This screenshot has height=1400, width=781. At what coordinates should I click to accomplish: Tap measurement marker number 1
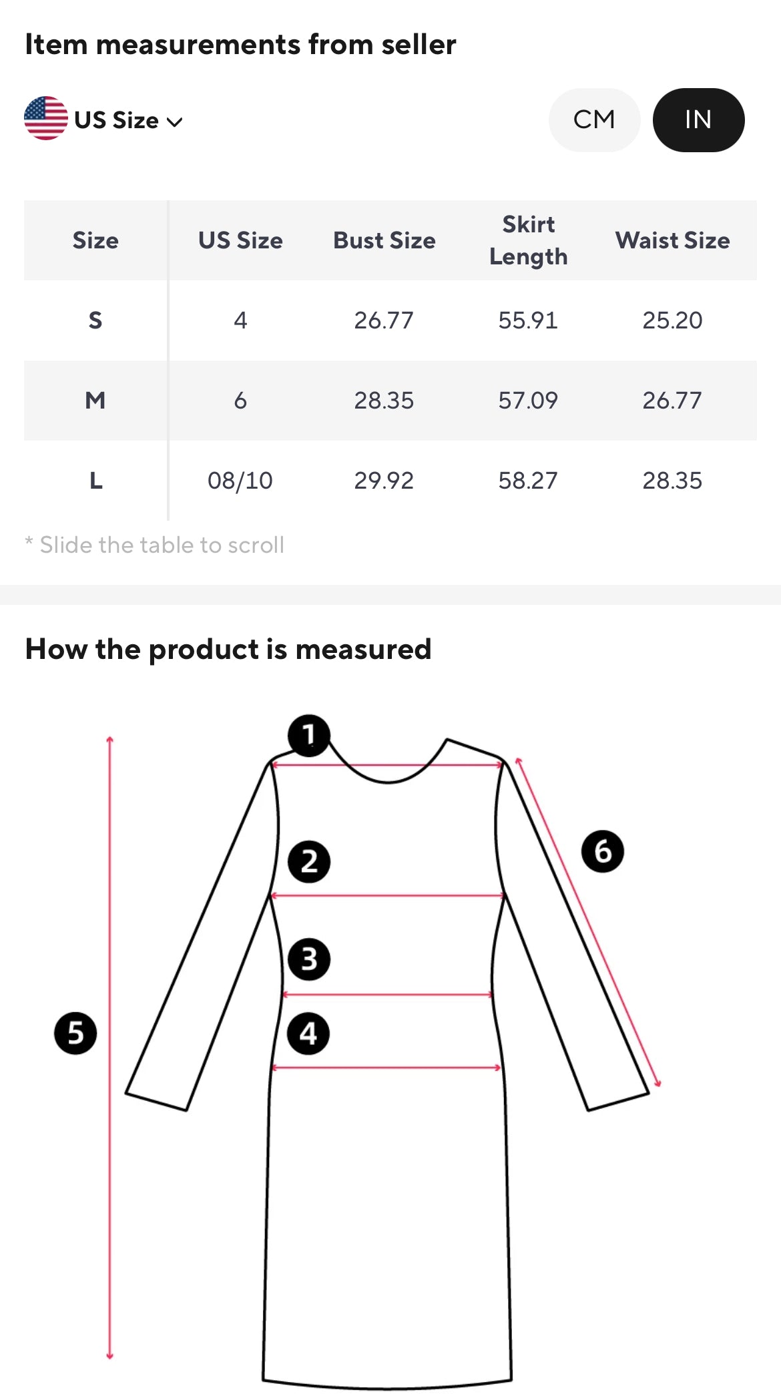(308, 735)
